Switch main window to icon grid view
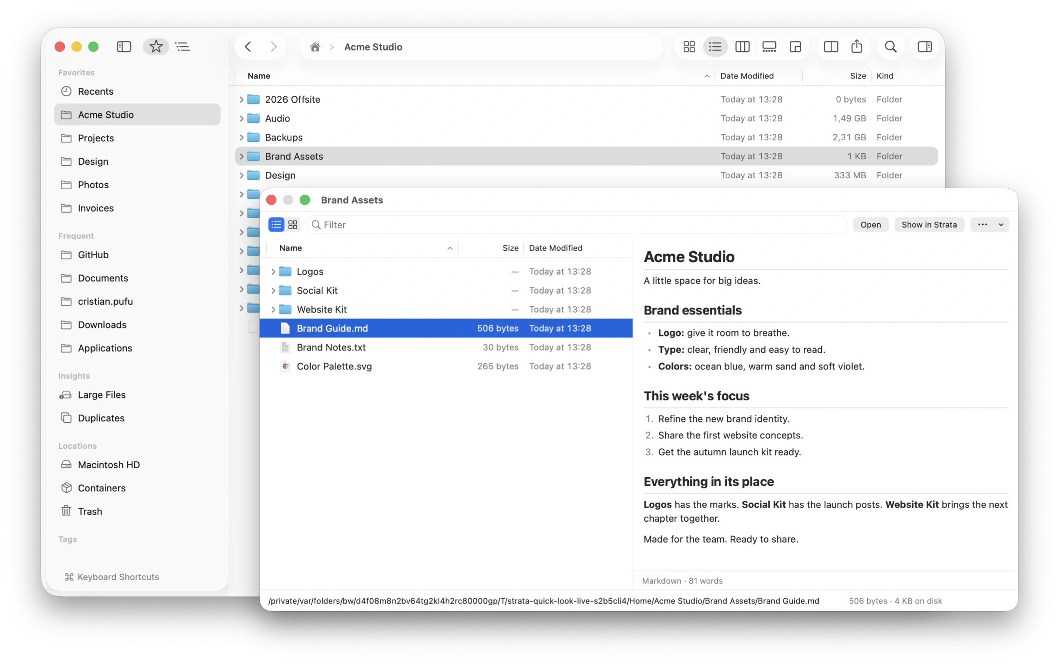This screenshot has width=1059, height=665. tap(689, 46)
